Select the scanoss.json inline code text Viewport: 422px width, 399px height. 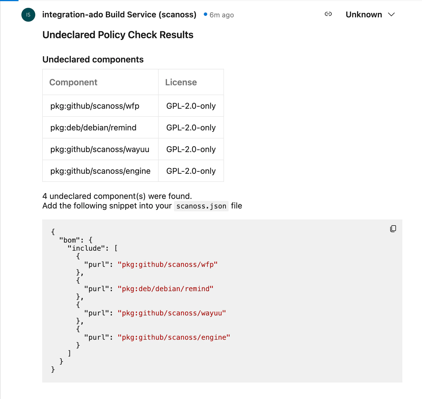point(201,206)
